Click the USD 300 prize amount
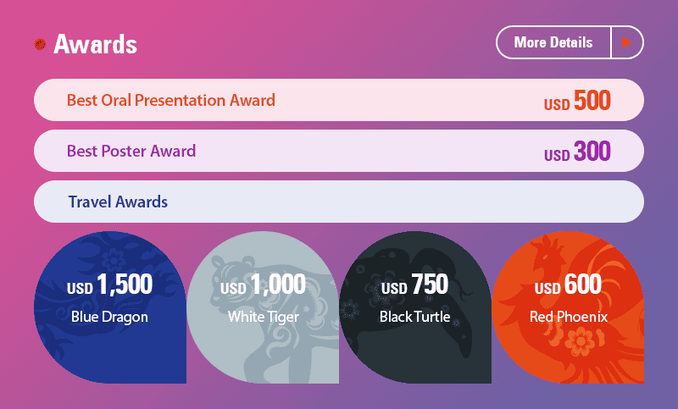This screenshot has height=409, width=678. point(577,153)
